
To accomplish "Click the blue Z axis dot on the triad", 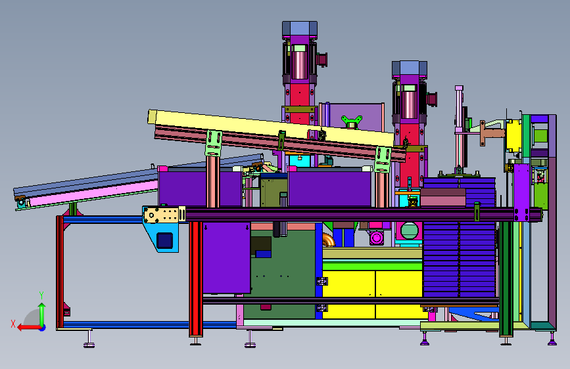I will click(43, 328).
